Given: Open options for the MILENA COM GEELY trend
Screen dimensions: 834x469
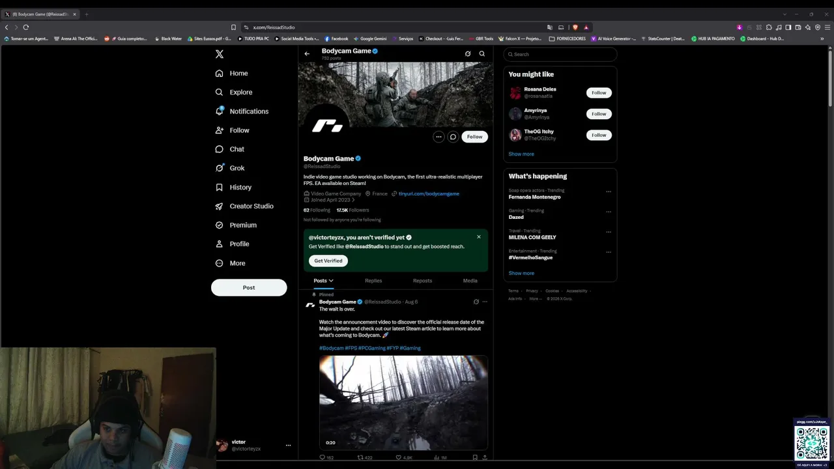Looking at the screenshot, I should click(609, 232).
